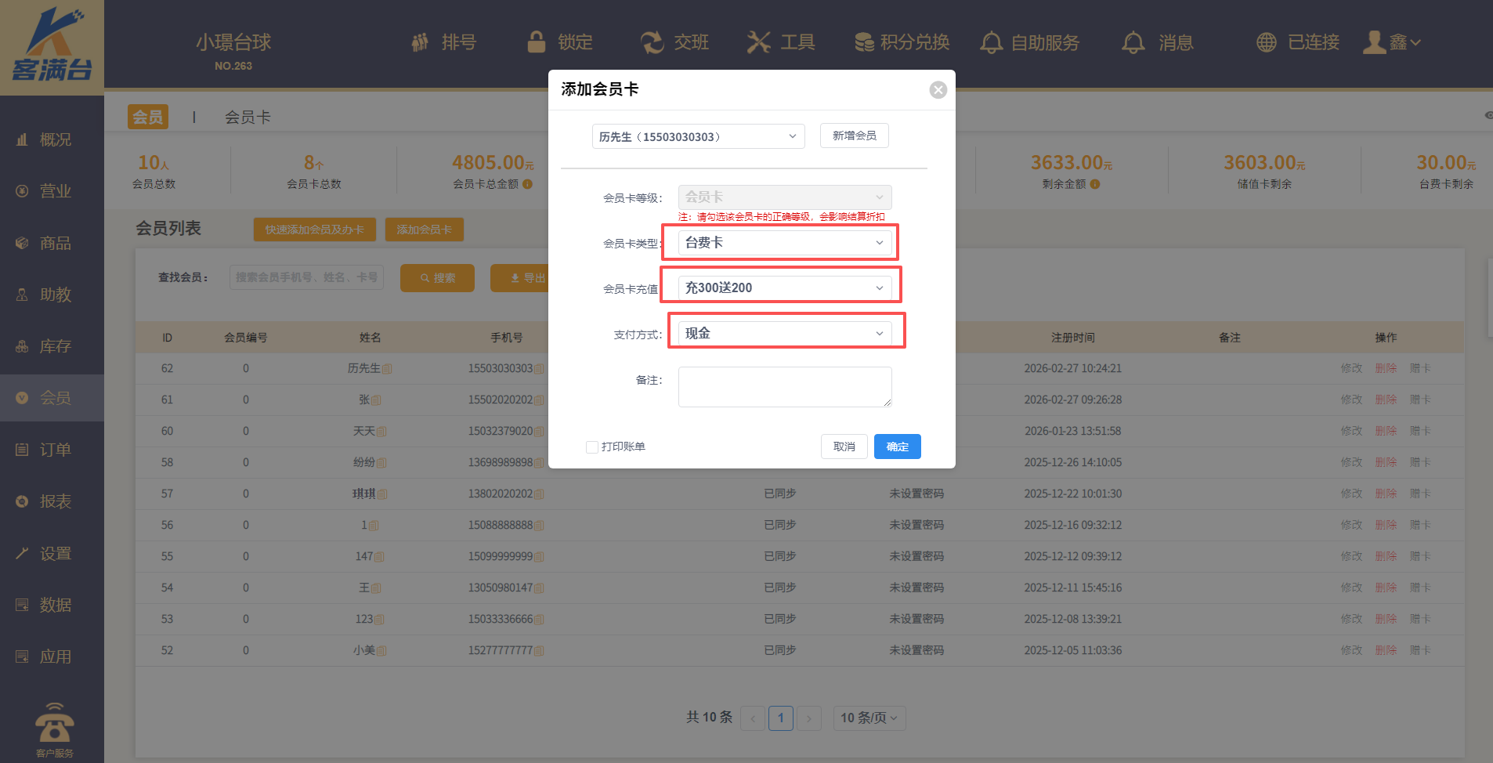Click the 取消 button in dialog
1493x763 pixels.
pyautogui.click(x=844, y=447)
